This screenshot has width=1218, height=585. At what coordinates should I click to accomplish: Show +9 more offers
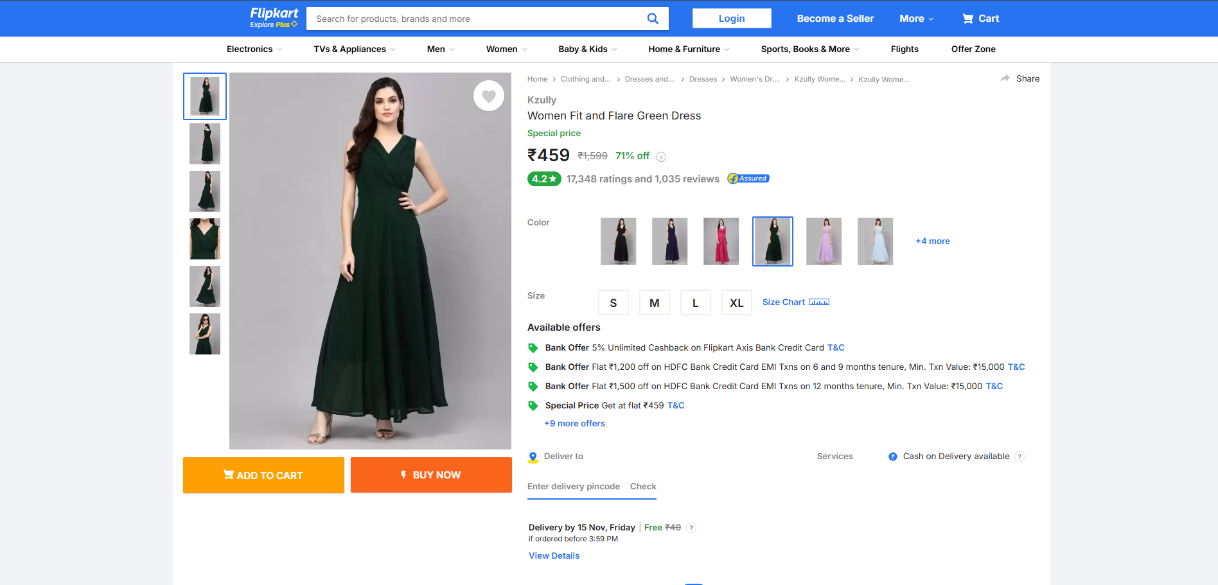[x=574, y=423]
